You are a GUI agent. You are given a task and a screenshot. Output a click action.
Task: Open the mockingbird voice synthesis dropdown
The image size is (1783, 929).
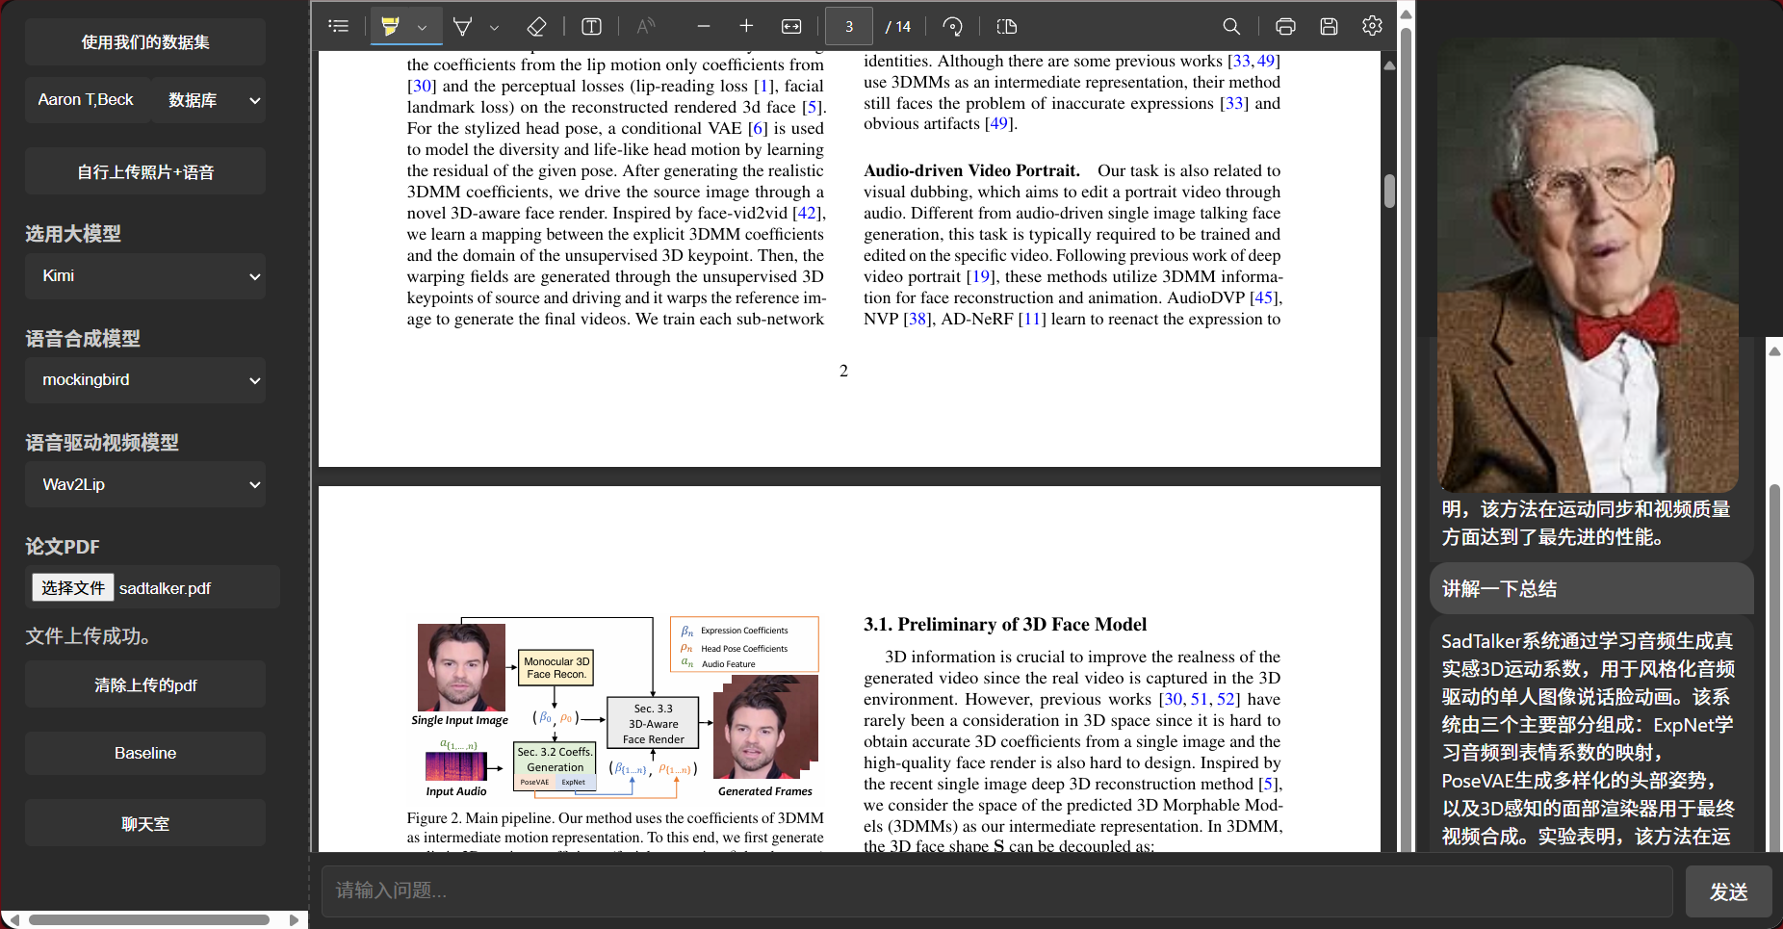tap(145, 380)
